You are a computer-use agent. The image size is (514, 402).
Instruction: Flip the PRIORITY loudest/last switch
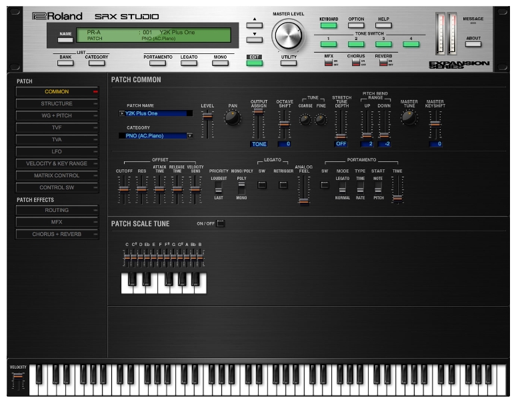(218, 188)
